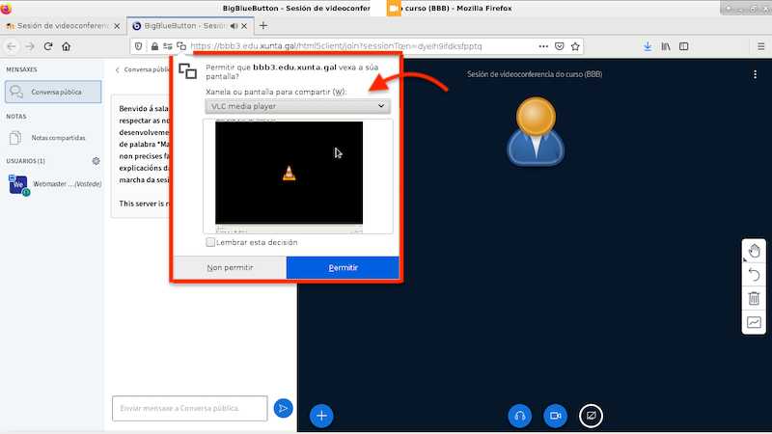The height and width of the screenshot is (434, 772).
Task: Check 'Lembrar esta decisión' checkbox
Action: tap(211, 242)
